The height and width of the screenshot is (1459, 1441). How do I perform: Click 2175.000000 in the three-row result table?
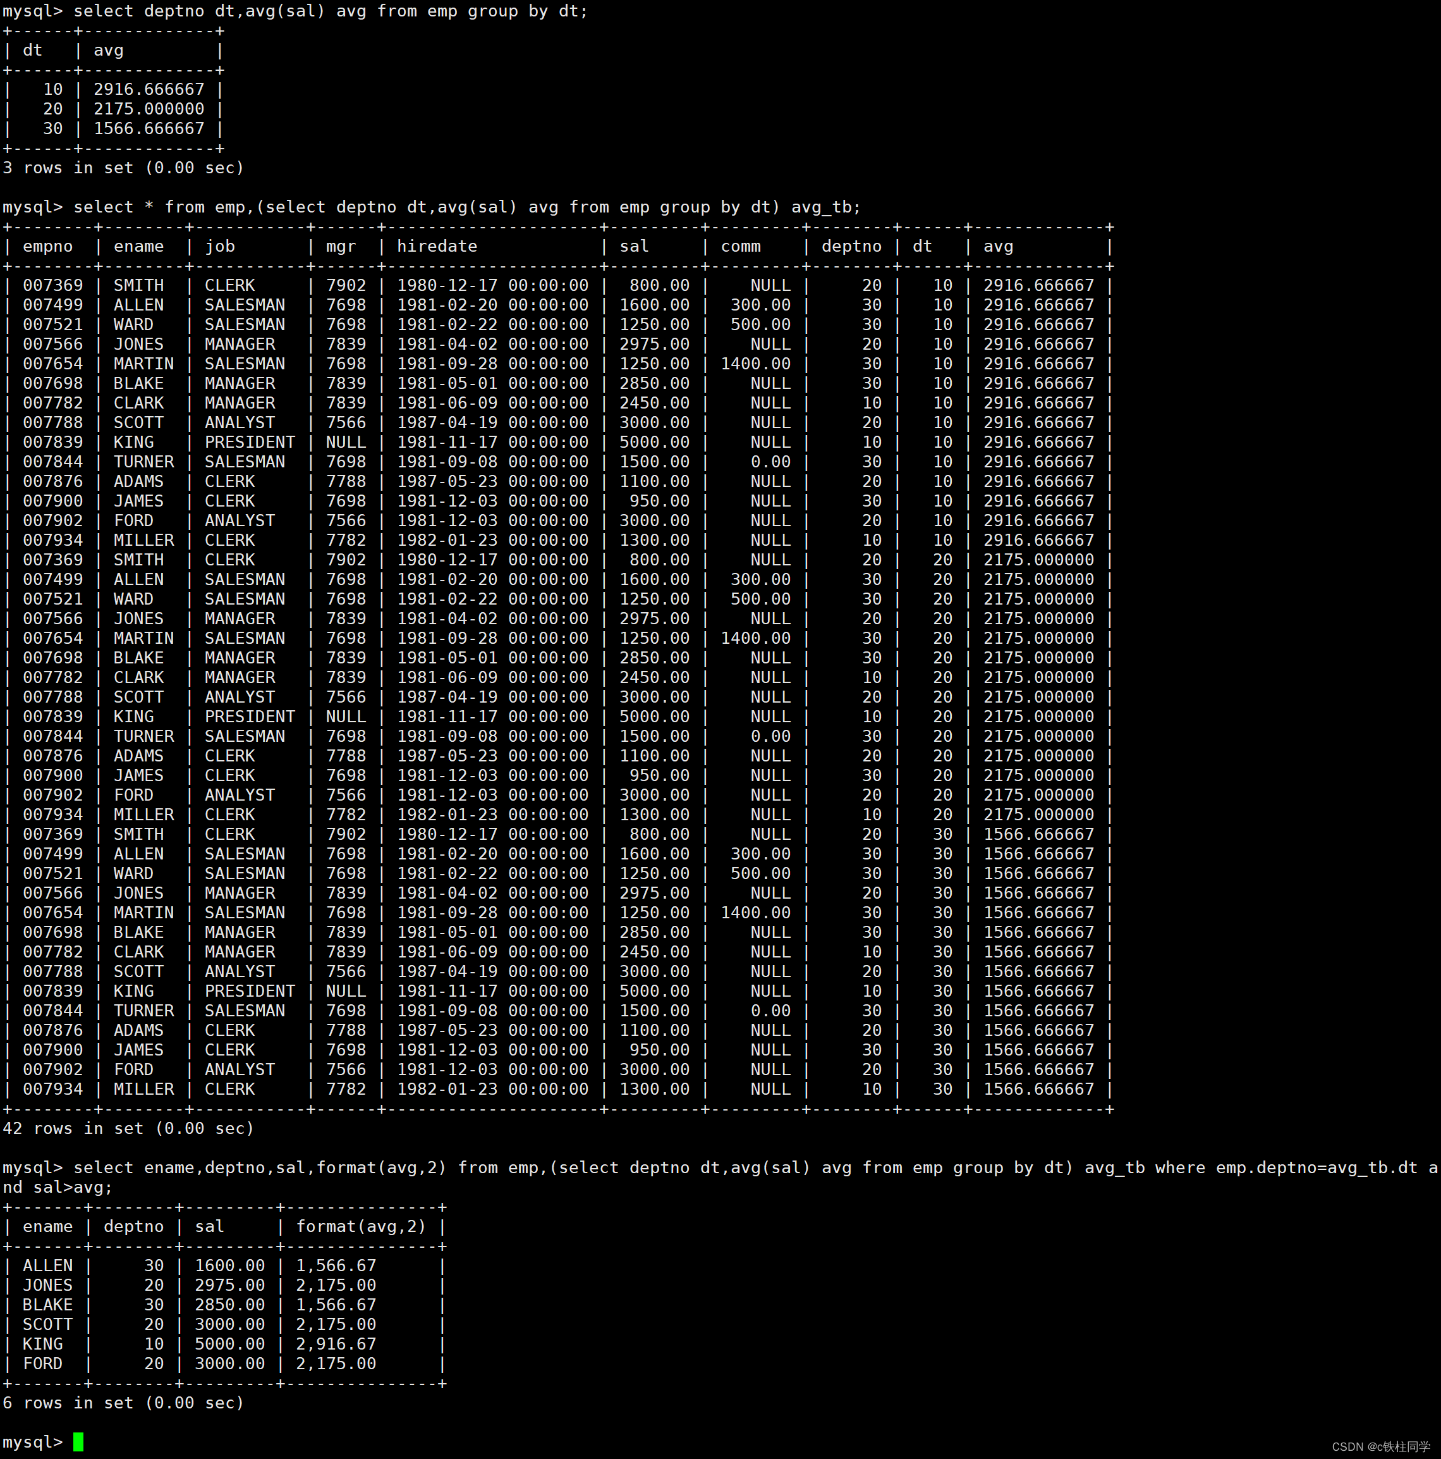coord(149,109)
